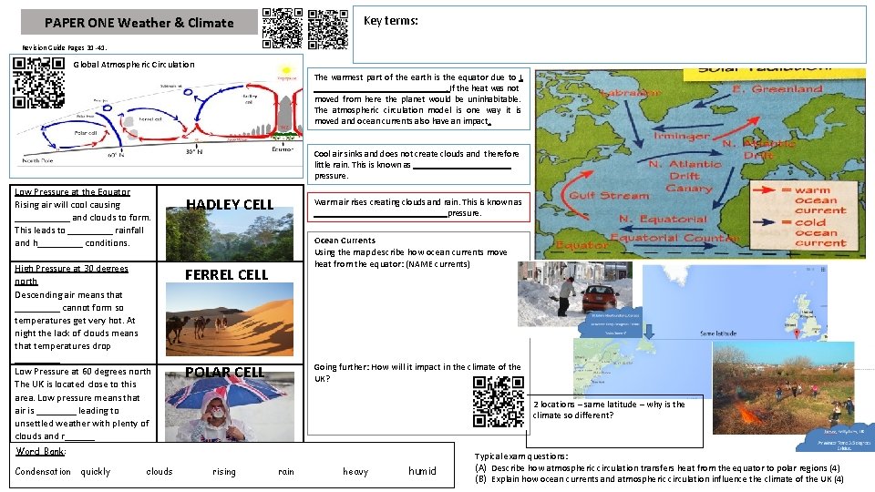Click the Gulf Stream label on the map
The width and height of the screenshot is (875, 492).
tap(609, 196)
